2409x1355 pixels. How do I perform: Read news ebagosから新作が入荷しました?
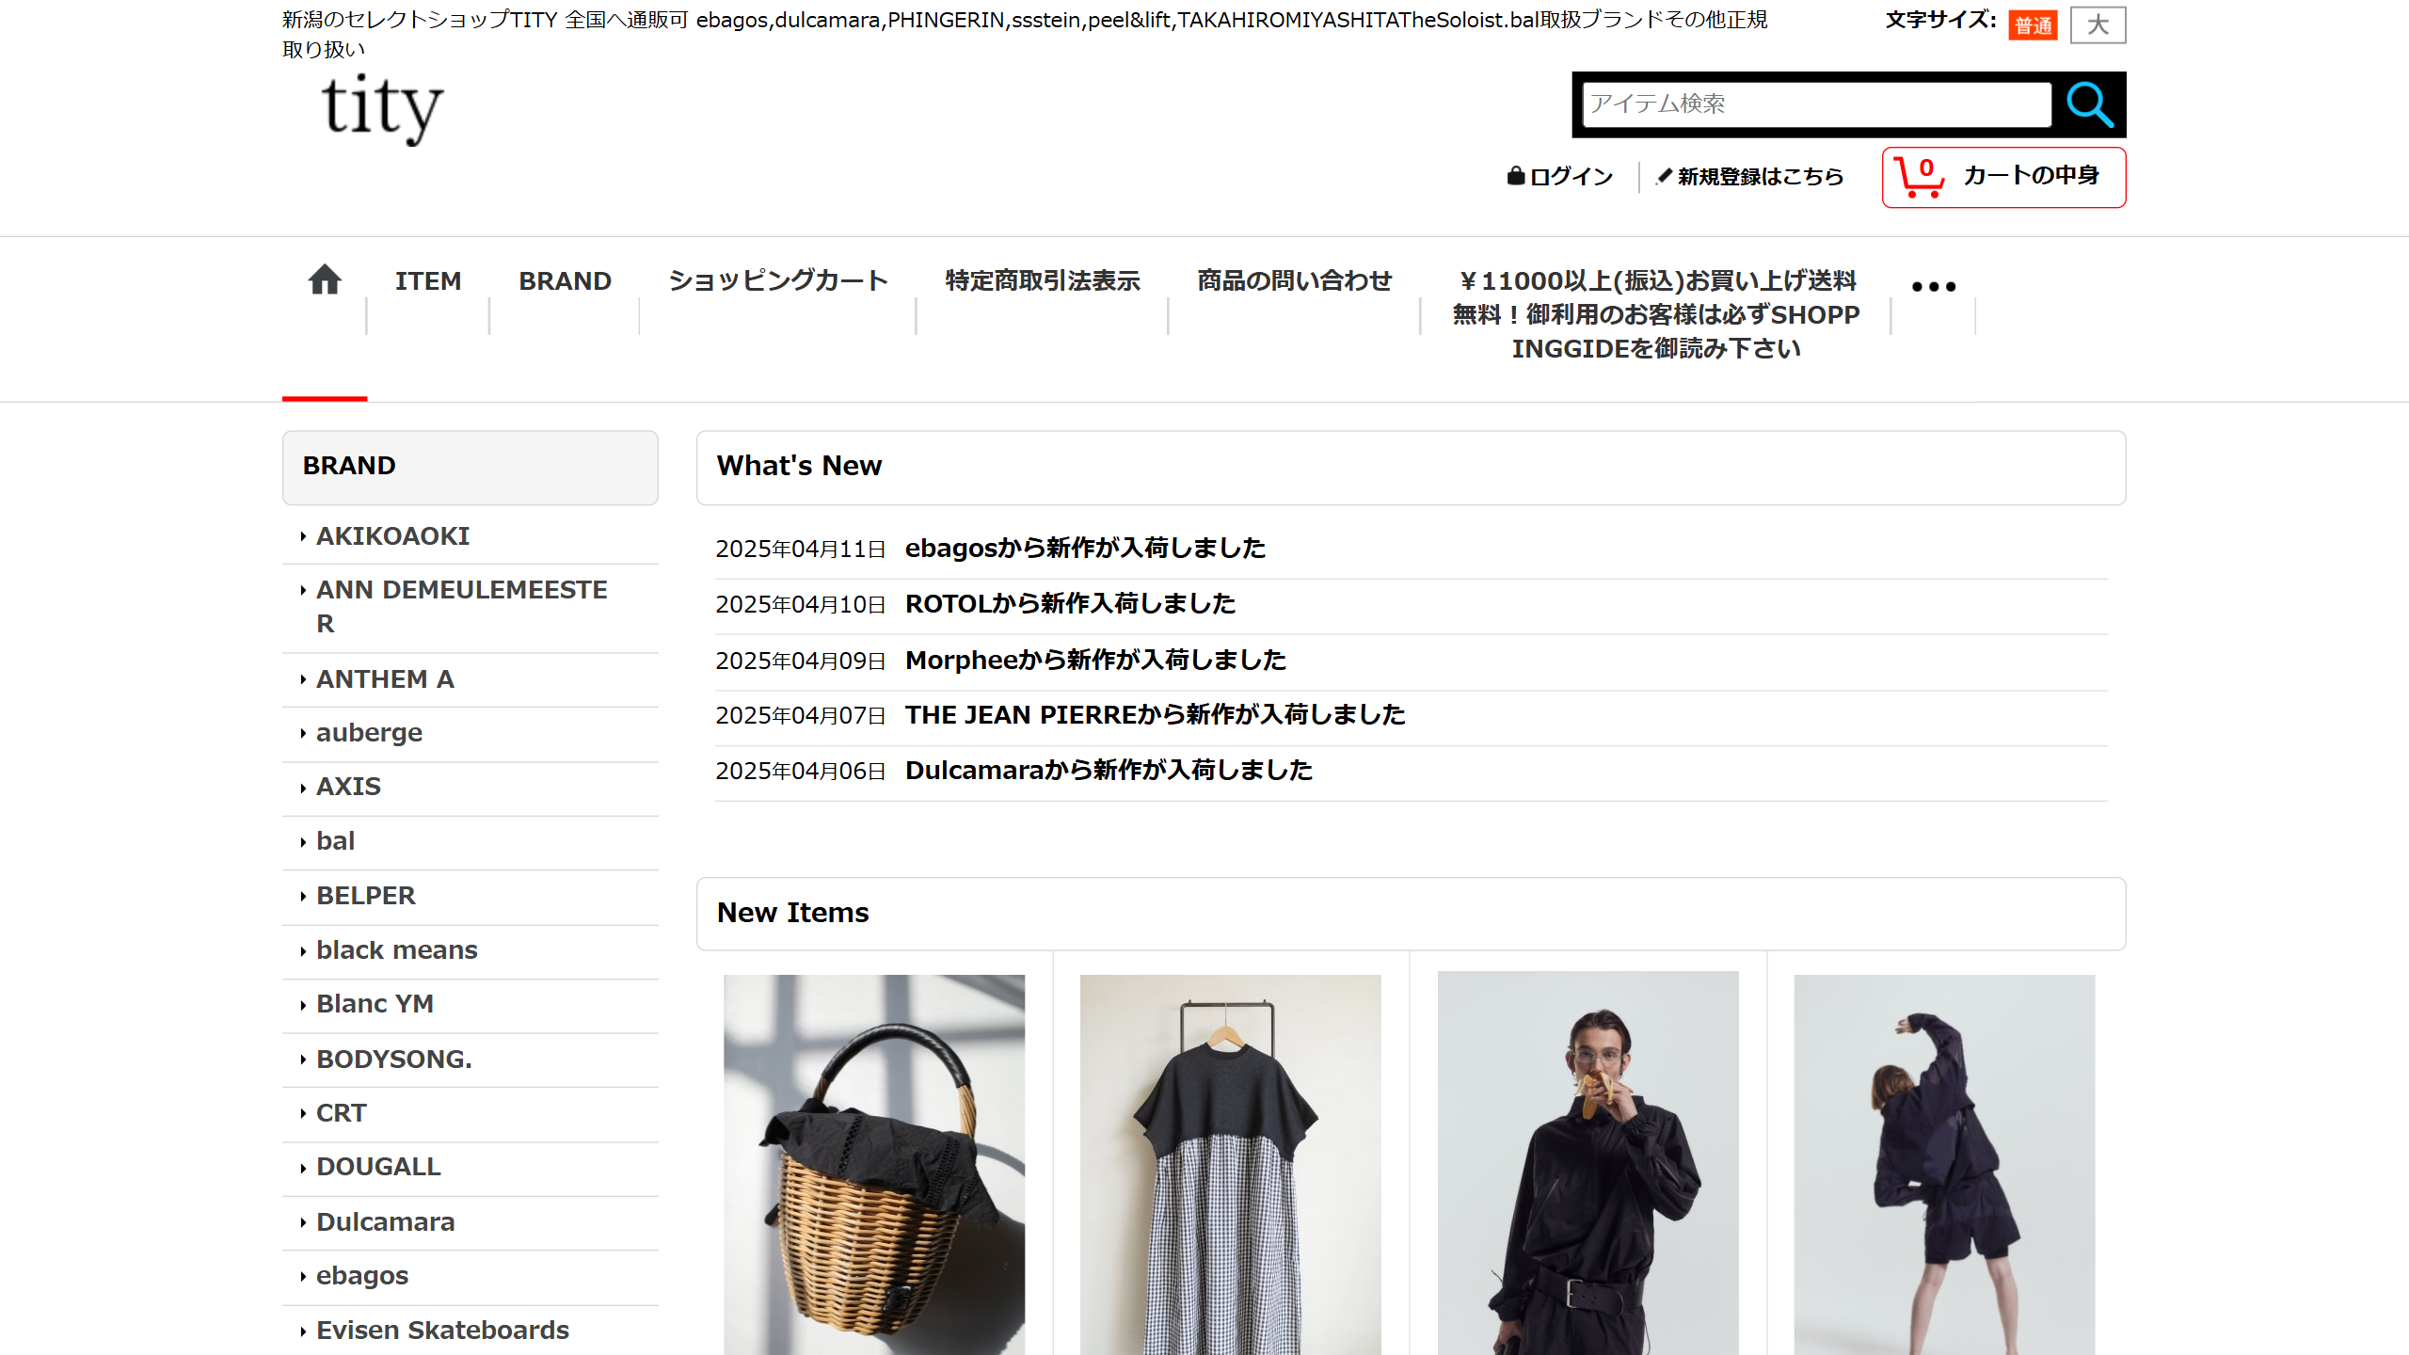tap(1085, 549)
